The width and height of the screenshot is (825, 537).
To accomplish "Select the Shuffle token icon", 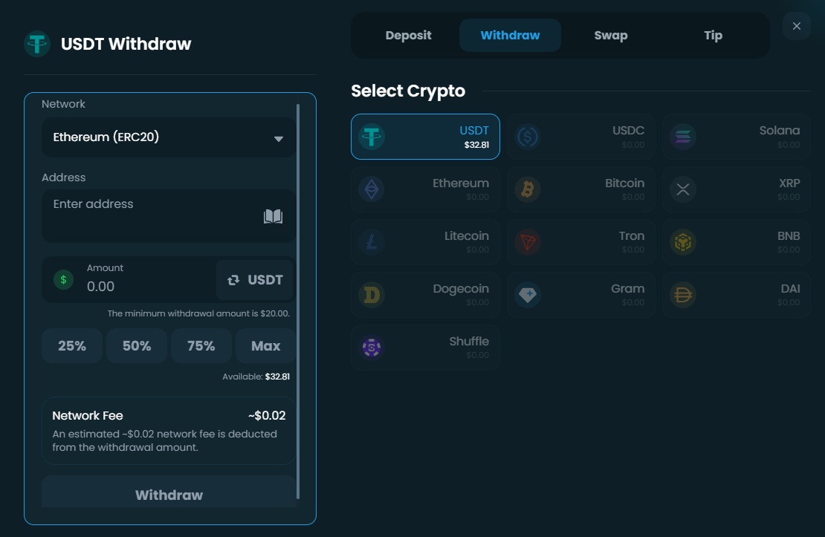I will pyautogui.click(x=372, y=347).
